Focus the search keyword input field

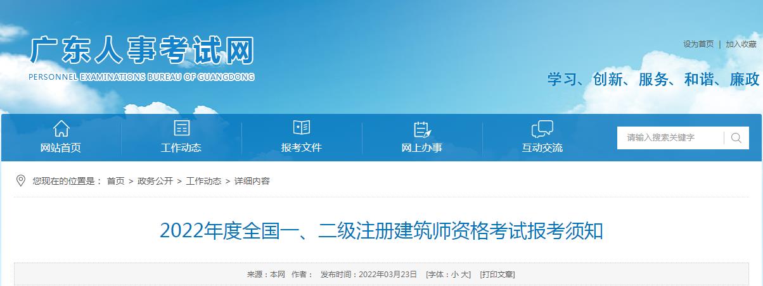pyautogui.click(x=670, y=138)
